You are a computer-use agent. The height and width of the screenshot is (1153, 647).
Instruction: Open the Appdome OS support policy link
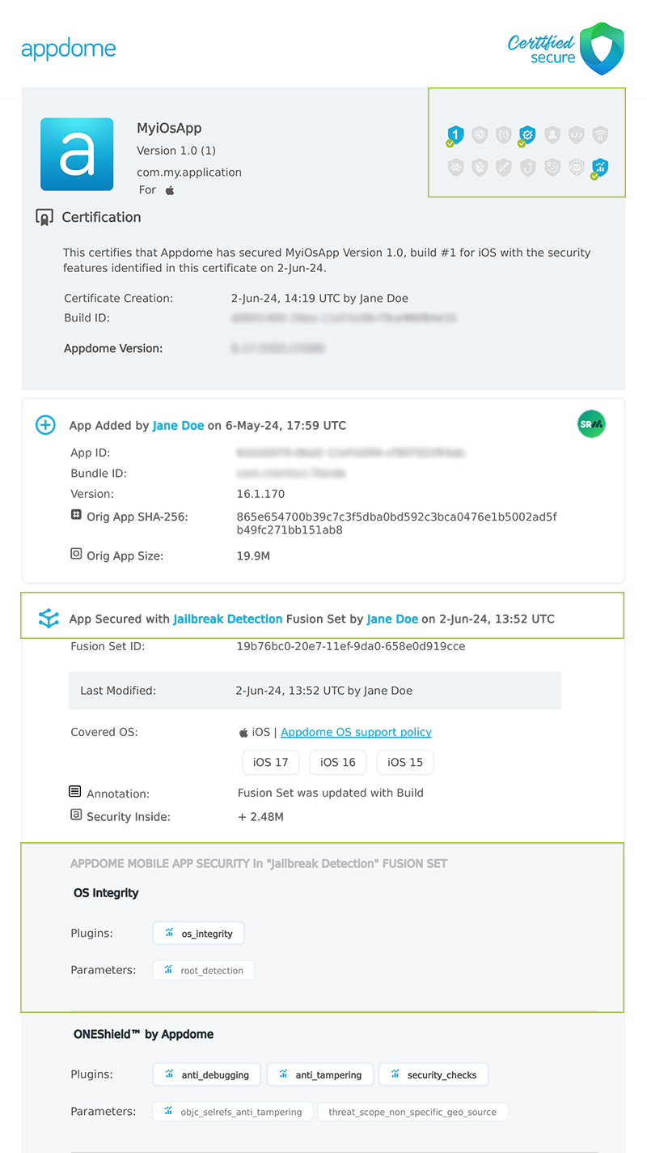[356, 732]
